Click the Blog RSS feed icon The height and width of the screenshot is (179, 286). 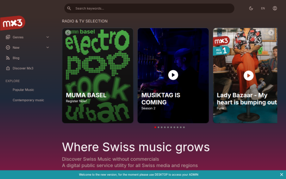click(x=8, y=58)
